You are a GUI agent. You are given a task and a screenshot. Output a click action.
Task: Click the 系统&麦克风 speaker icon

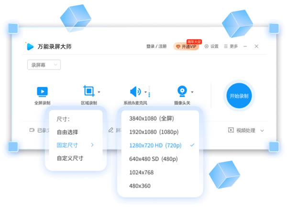tap(135, 92)
